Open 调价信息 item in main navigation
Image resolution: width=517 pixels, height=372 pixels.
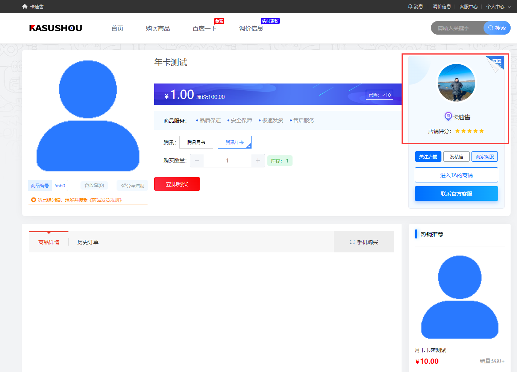pos(251,28)
